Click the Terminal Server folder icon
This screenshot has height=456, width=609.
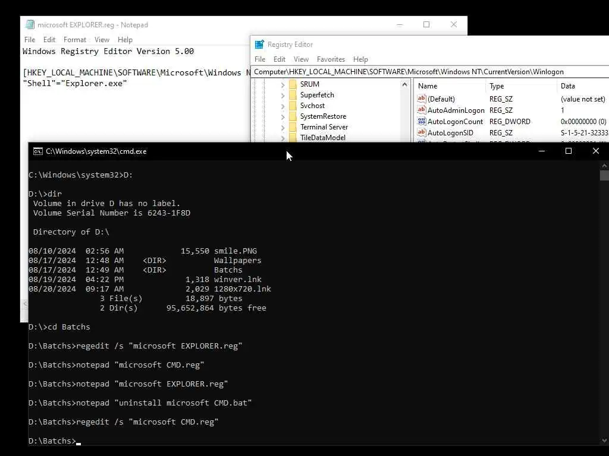[x=293, y=127]
